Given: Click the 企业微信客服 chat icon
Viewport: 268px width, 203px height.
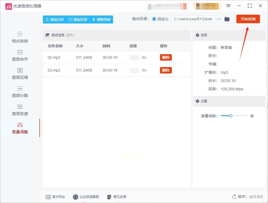Looking at the screenshot, I should tap(75, 197).
